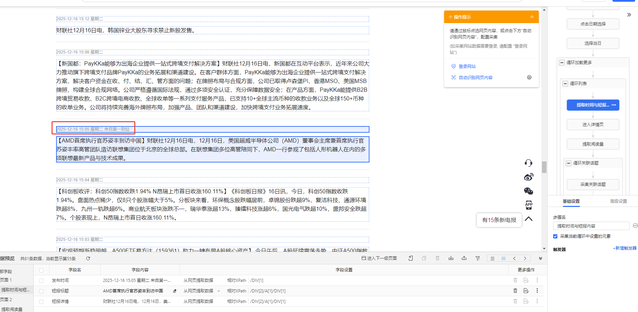This screenshot has width=638, height=312.
Task: Open the format-data icon for 短报标题 row
Action: click(x=526, y=291)
